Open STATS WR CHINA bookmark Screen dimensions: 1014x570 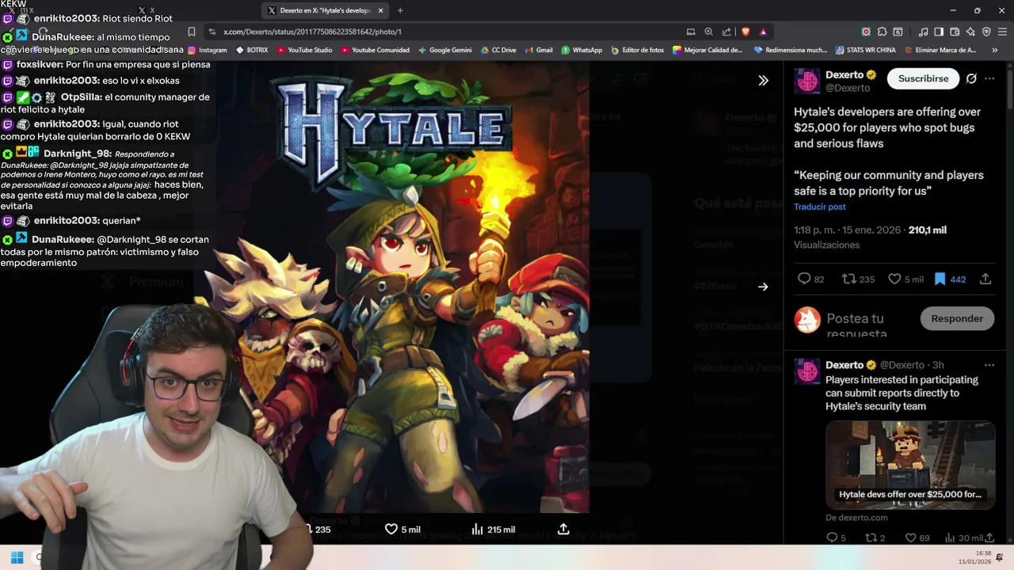(866, 50)
